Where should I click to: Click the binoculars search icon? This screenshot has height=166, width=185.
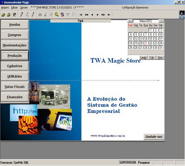tap(40, 14)
